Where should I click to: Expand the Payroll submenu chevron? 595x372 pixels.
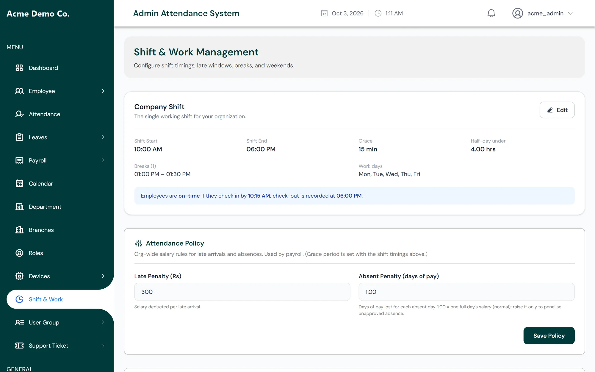(x=103, y=160)
